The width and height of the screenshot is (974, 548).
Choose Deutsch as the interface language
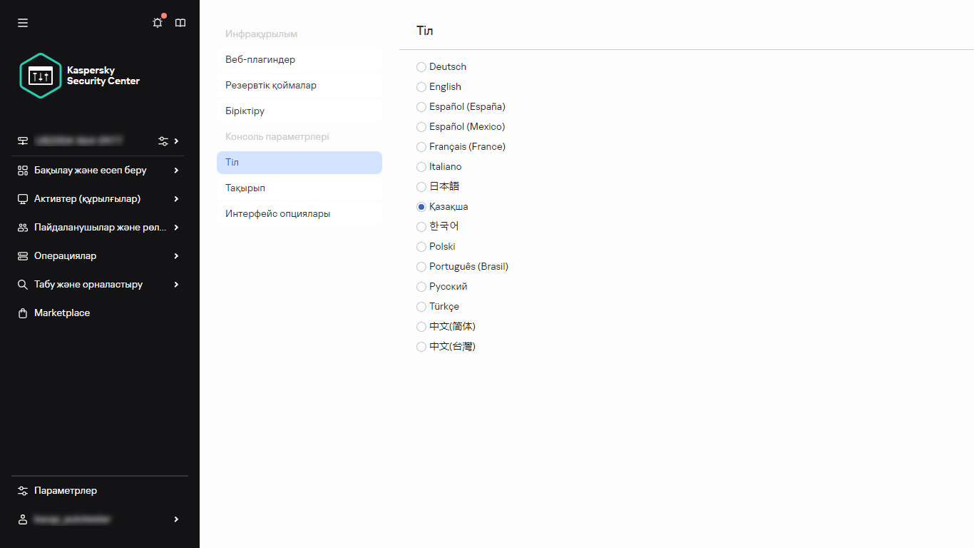coord(421,67)
